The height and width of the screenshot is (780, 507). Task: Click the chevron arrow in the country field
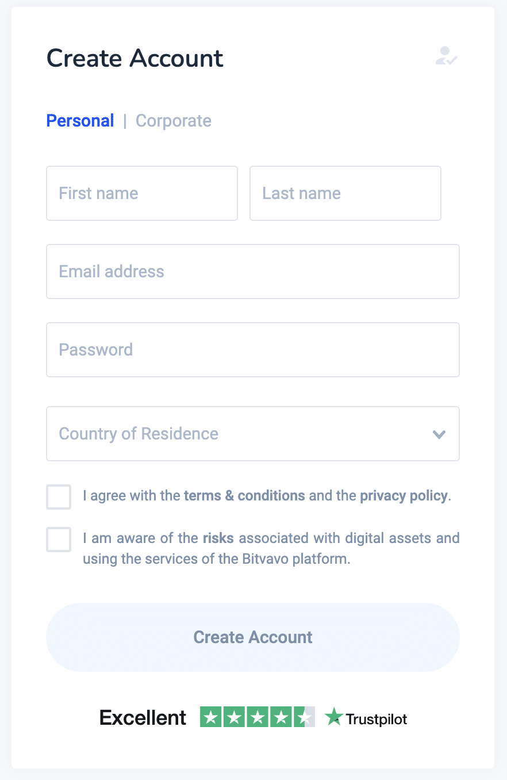coord(439,434)
